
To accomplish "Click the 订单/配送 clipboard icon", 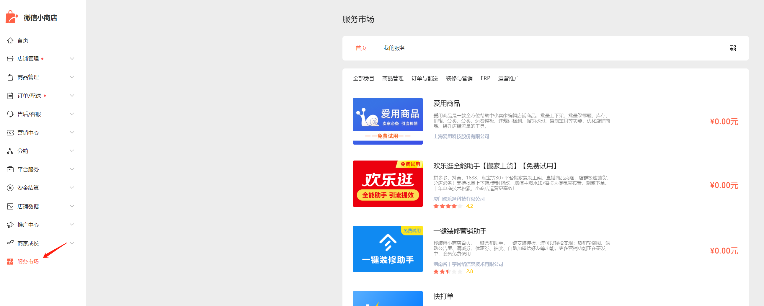I will (x=10, y=96).
